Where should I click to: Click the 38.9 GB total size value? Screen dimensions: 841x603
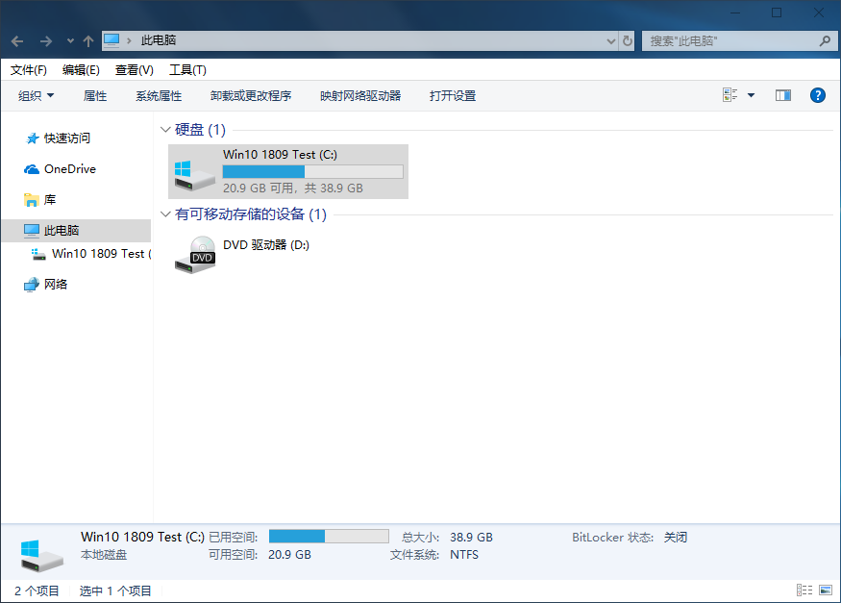pos(471,537)
